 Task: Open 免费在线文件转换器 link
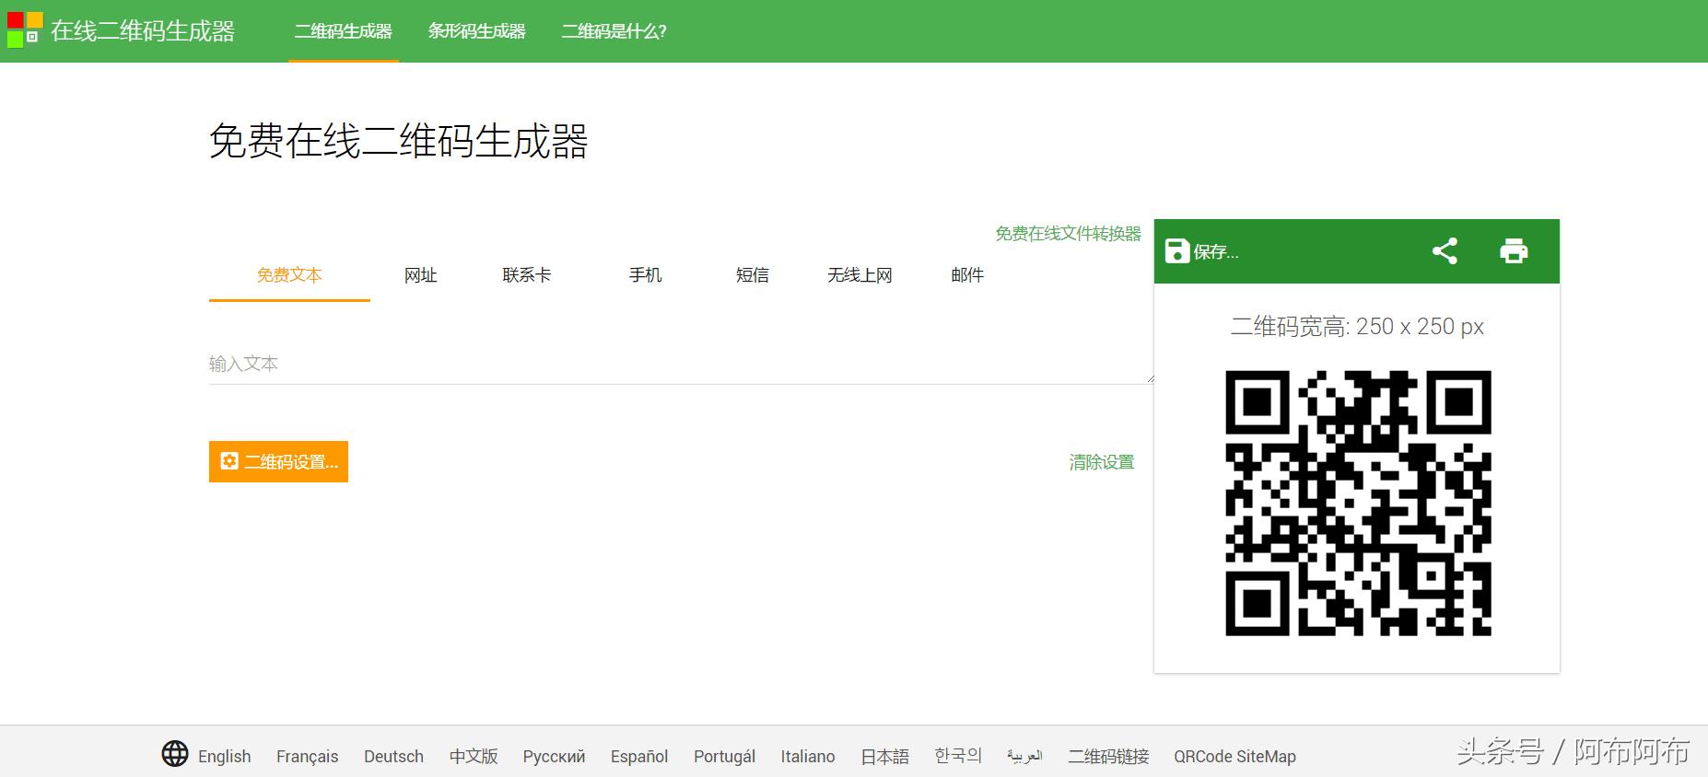click(1068, 234)
